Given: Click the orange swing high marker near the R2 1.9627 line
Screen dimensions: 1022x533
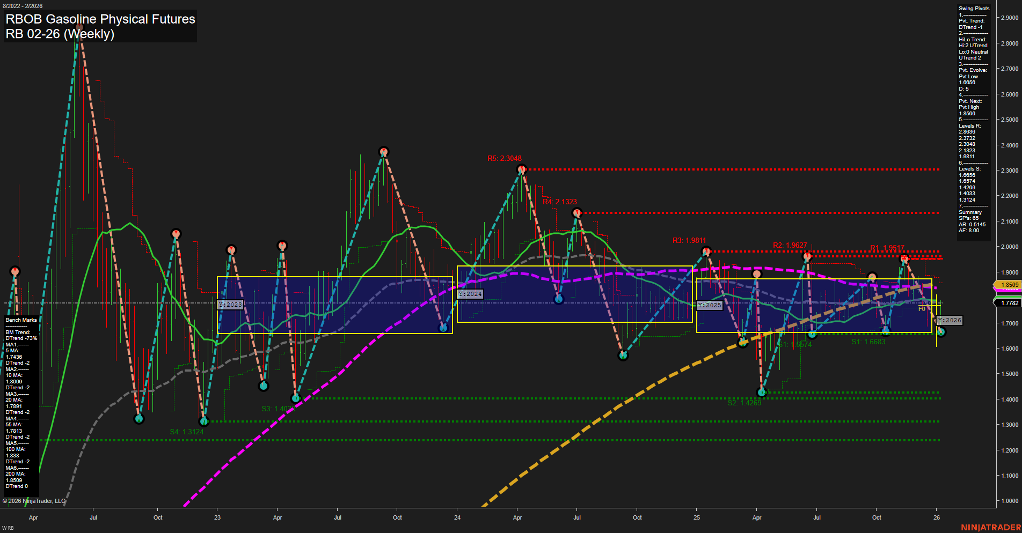Looking at the screenshot, I should 806,256.
